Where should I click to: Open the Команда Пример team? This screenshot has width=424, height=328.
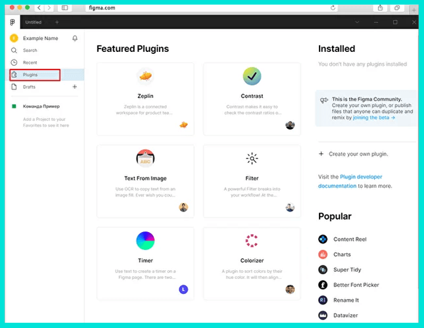[x=41, y=106]
